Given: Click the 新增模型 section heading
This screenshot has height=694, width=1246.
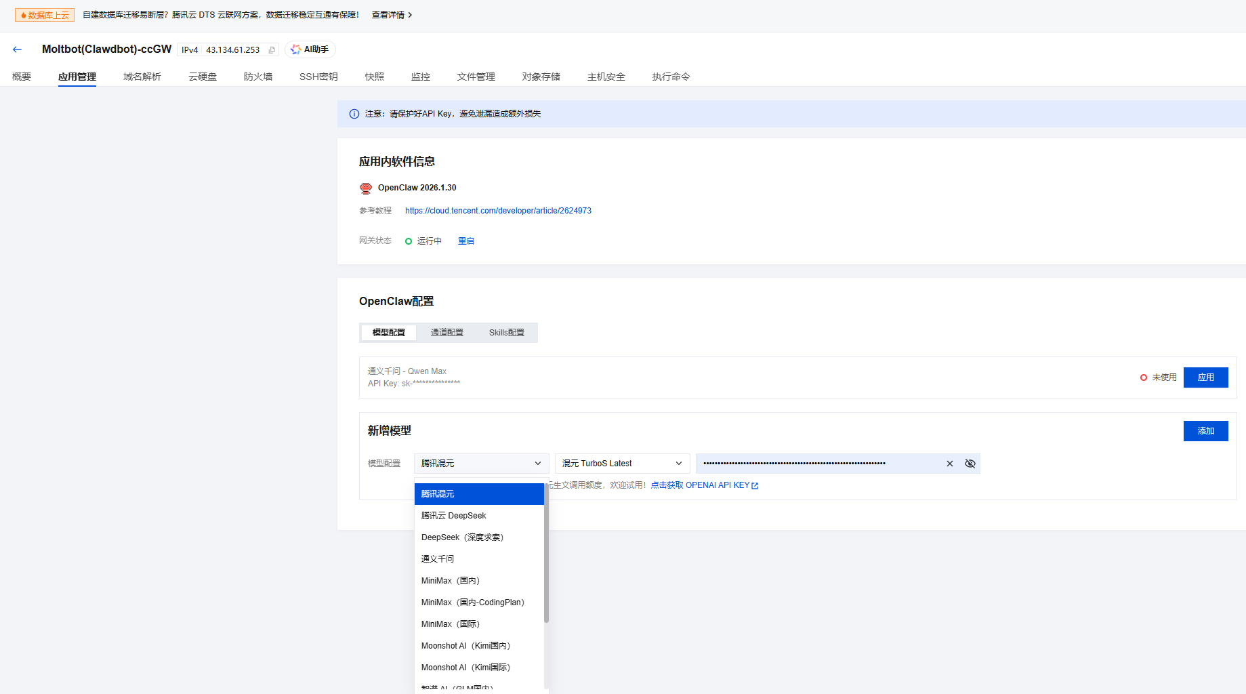Looking at the screenshot, I should click(x=390, y=431).
